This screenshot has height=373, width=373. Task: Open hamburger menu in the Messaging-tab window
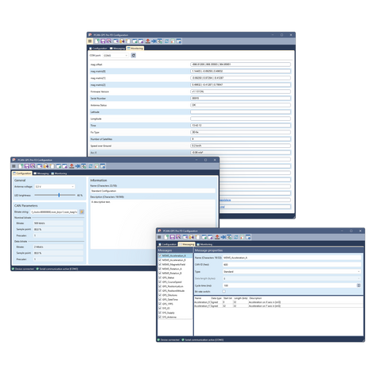click(159, 237)
